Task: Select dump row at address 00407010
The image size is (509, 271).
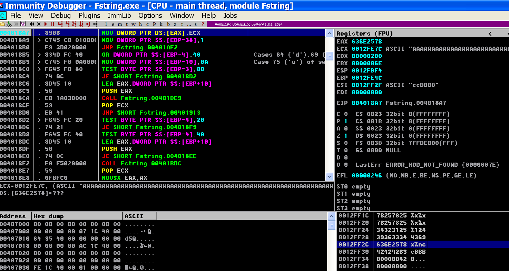Action: (x=163, y=239)
